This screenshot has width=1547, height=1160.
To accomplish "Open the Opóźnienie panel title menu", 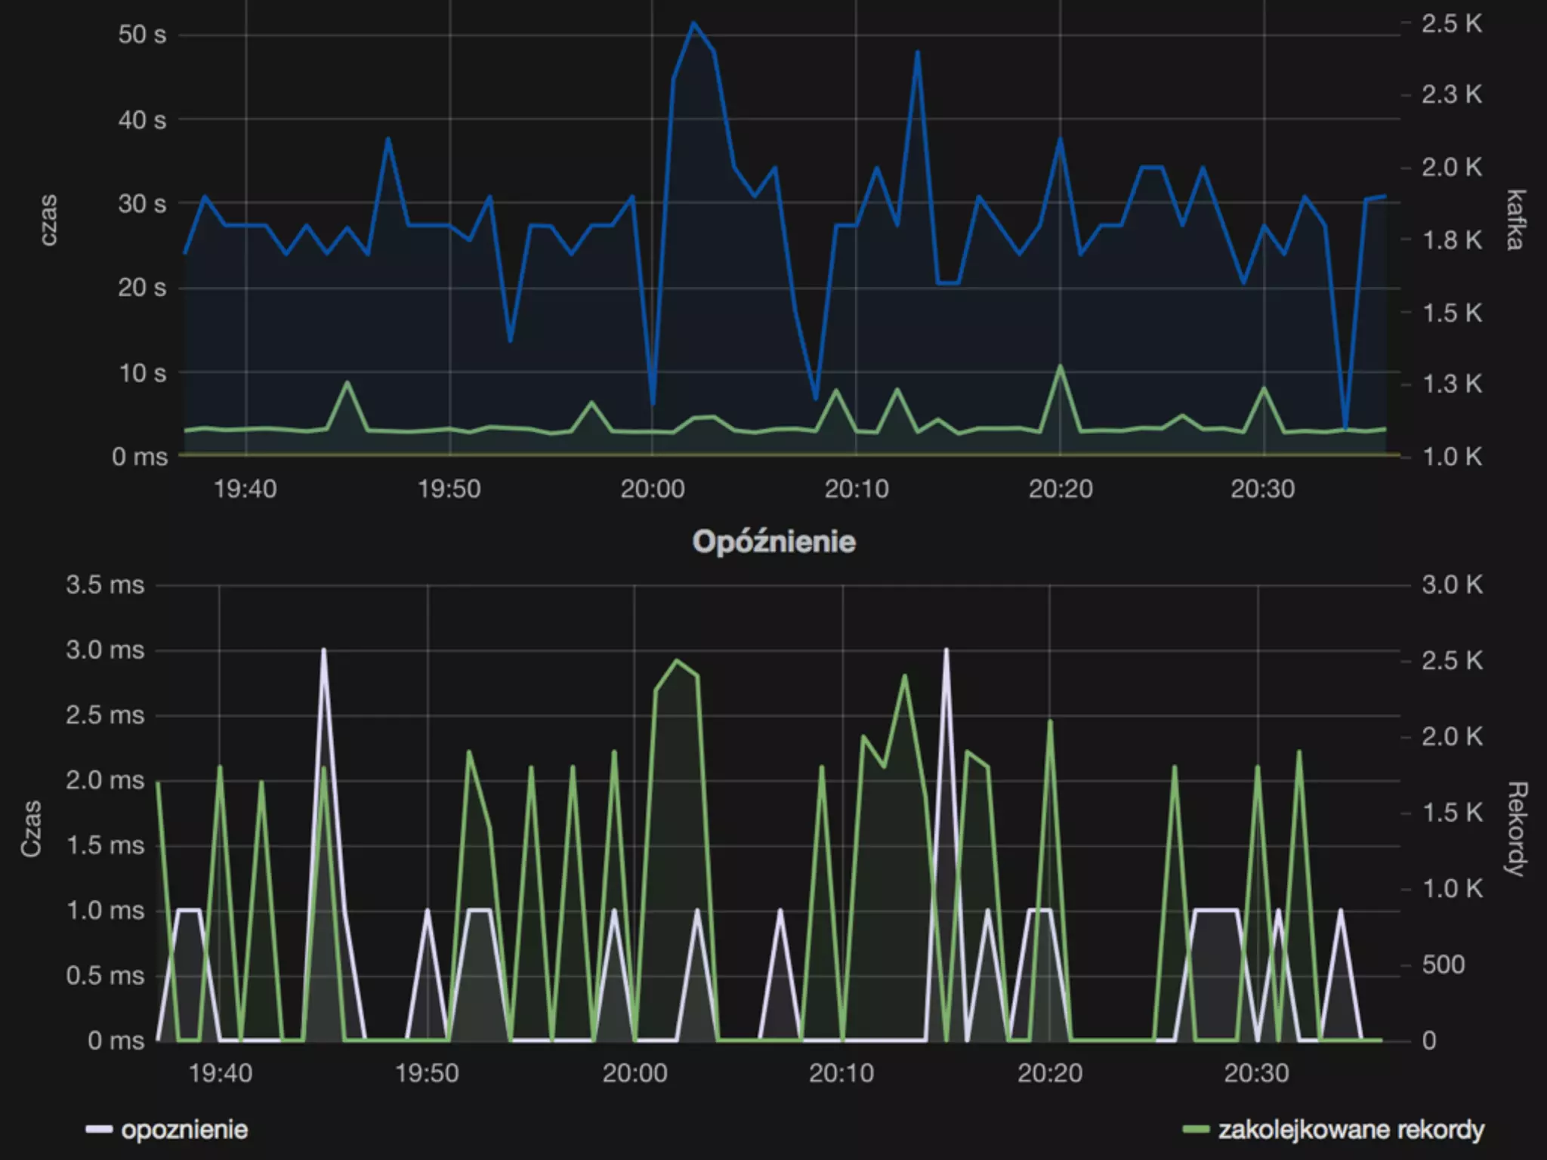I will tap(773, 541).
